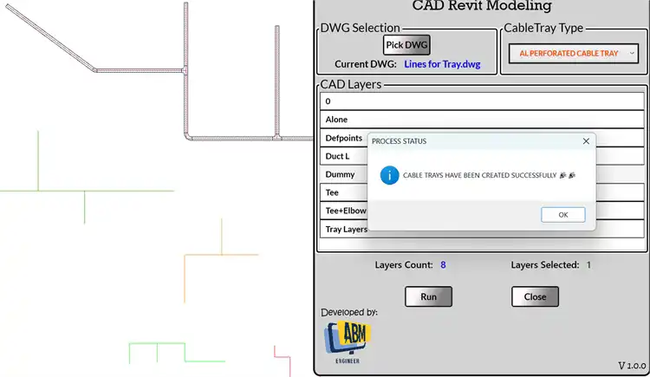Click the Run button
650x377 pixels.
point(428,296)
